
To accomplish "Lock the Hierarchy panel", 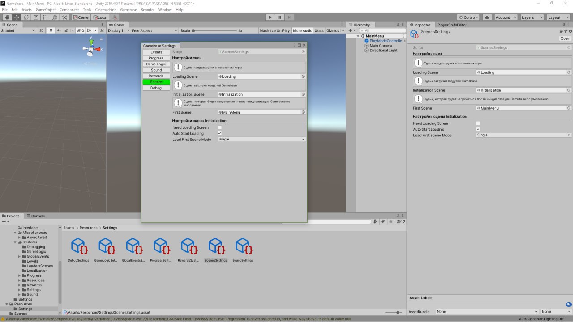I will click(x=398, y=25).
